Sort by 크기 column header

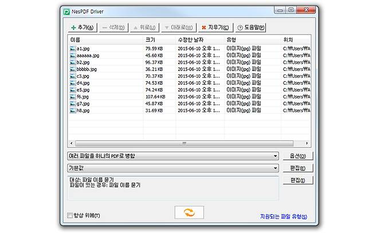tap(160, 40)
